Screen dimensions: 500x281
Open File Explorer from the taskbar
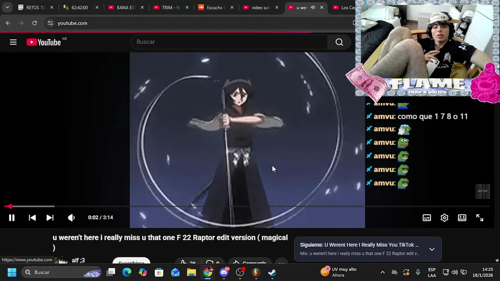point(191,272)
